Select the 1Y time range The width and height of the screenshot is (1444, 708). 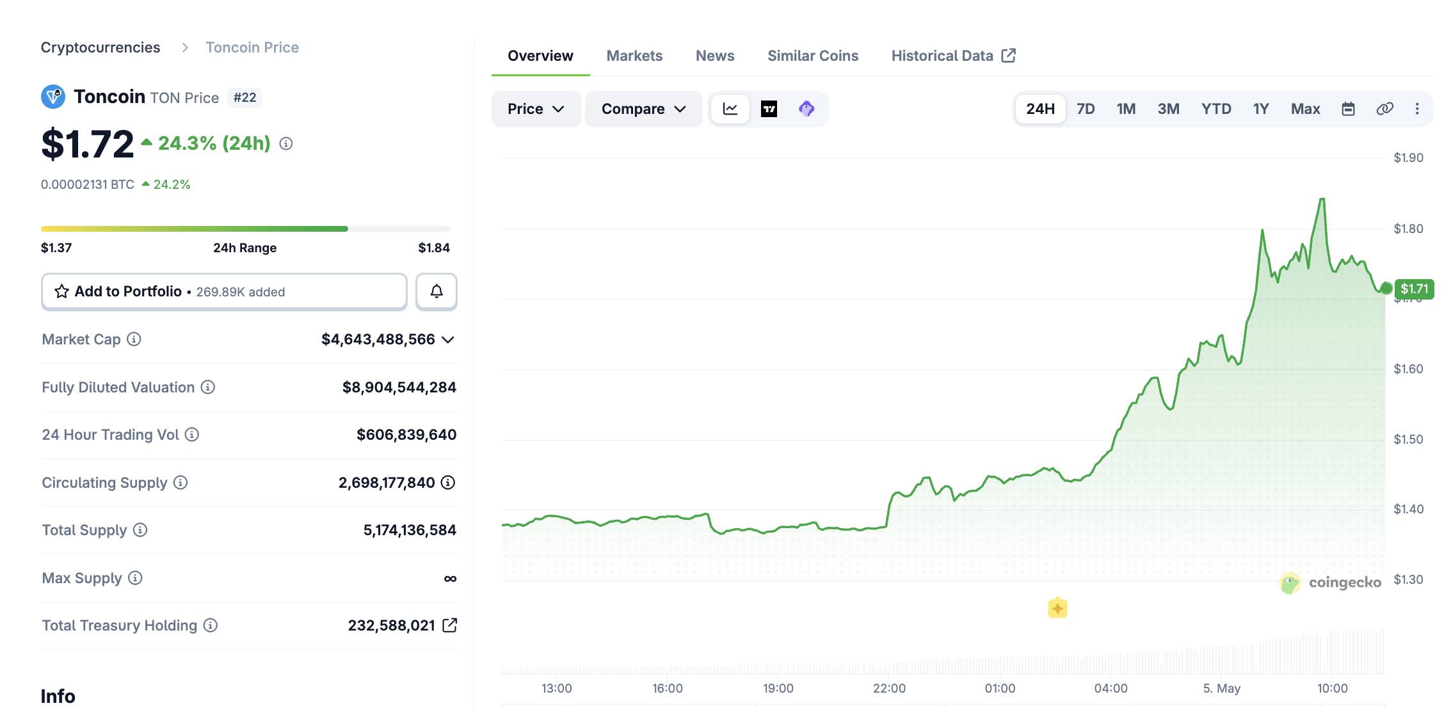[1261, 109]
